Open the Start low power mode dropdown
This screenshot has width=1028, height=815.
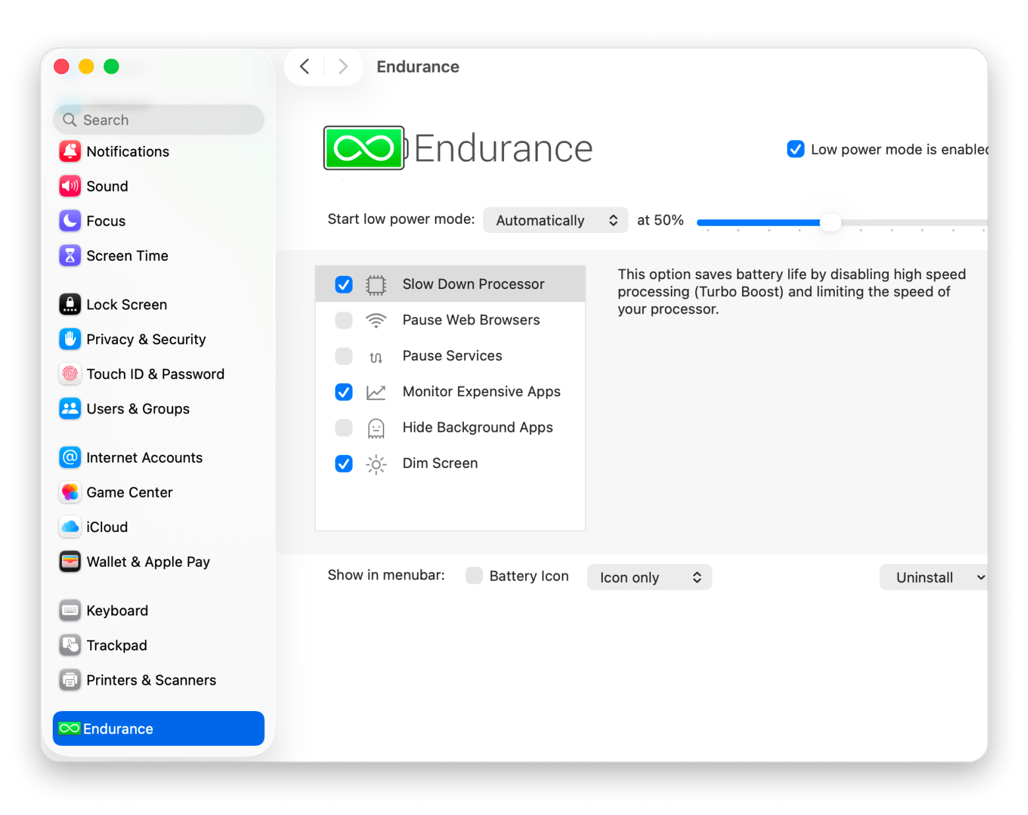555,220
